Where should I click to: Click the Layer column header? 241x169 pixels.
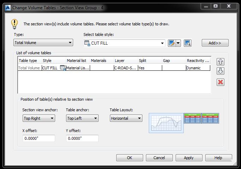tap(126, 61)
